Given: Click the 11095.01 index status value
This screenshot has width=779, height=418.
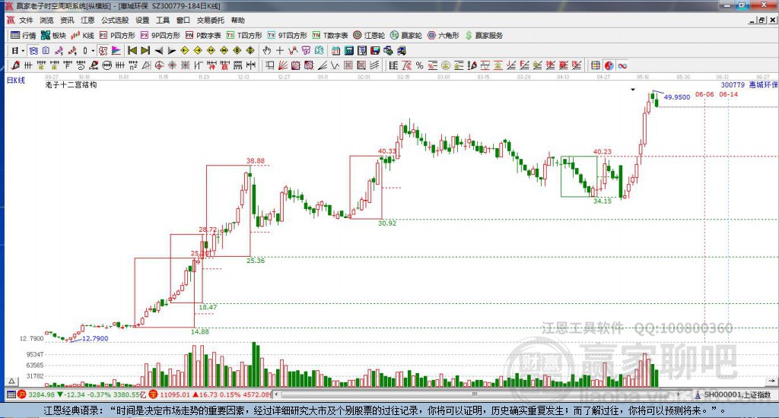Looking at the screenshot, I should (175, 394).
